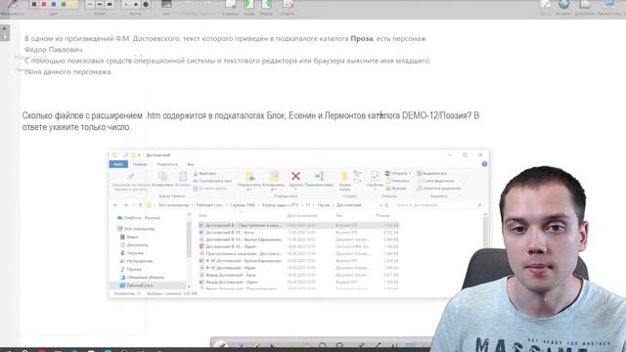626x352 pixels.
Task: Click the file list vertical scrollbar
Action: point(485,230)
